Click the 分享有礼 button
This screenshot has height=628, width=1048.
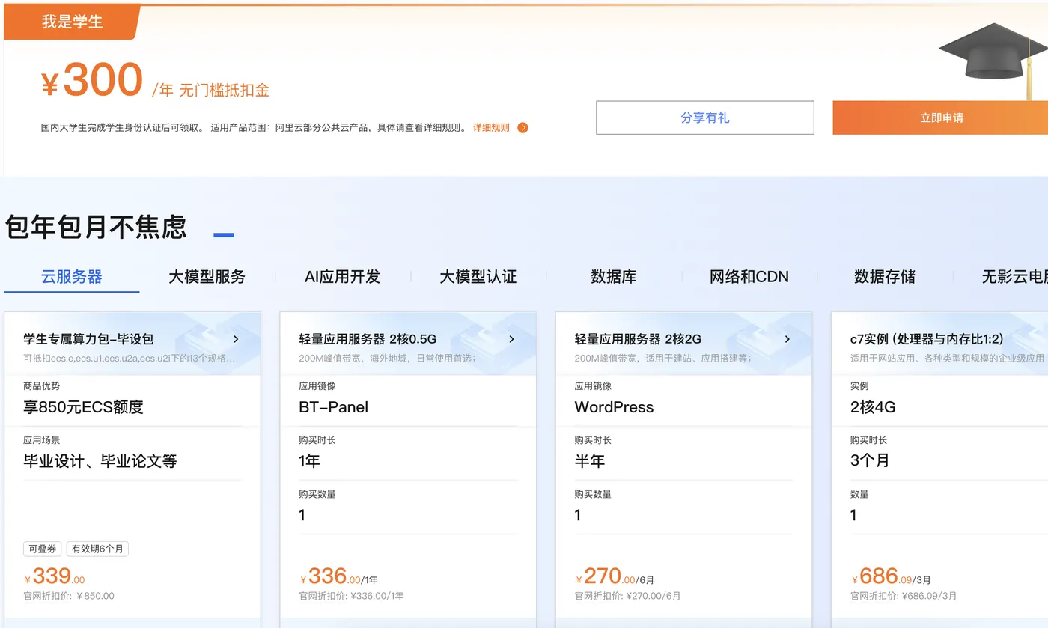point(704,118)
